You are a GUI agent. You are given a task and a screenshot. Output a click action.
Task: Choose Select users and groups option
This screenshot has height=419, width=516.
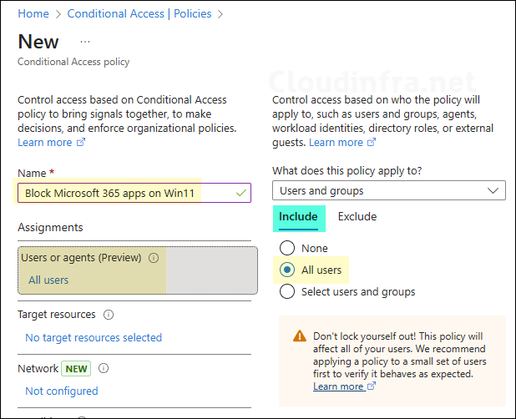click(287, 291)
